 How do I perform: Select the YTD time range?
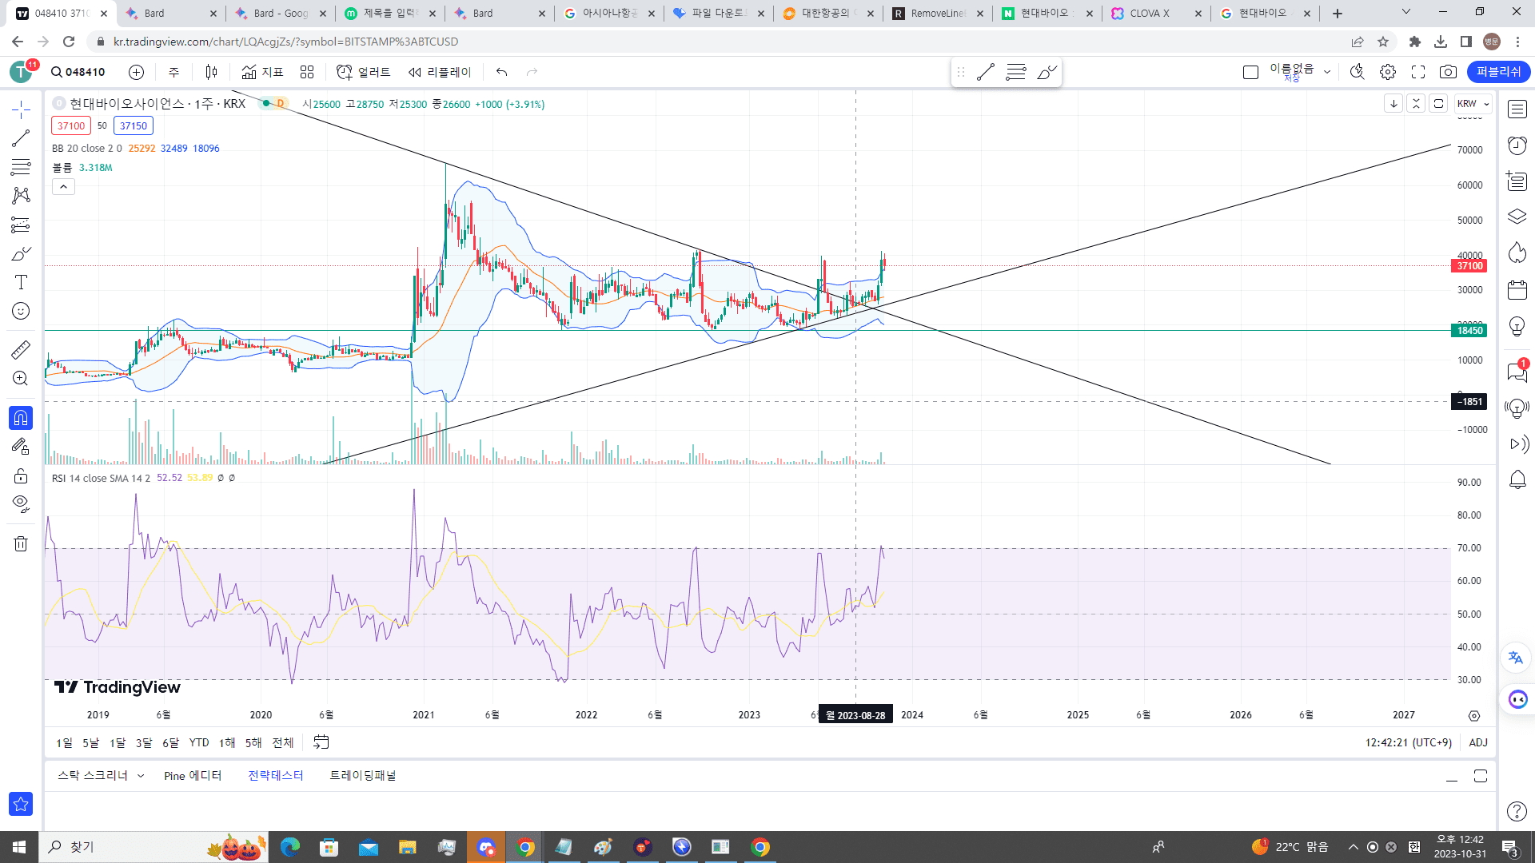pos(199,743)
